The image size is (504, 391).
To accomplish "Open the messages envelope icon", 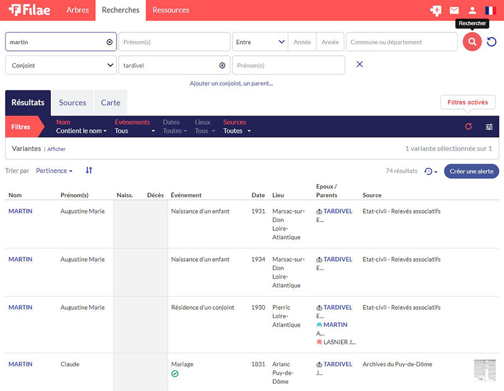I will tap(454, 10).
